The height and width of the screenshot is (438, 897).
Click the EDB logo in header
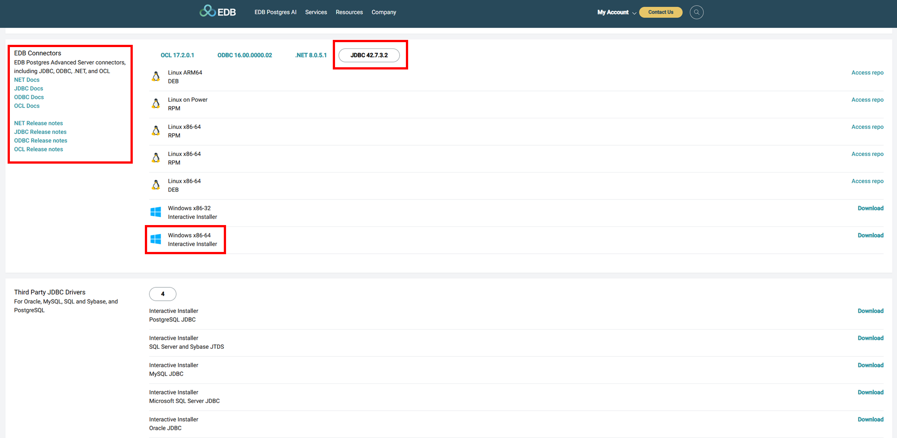[x=218, y=11]
